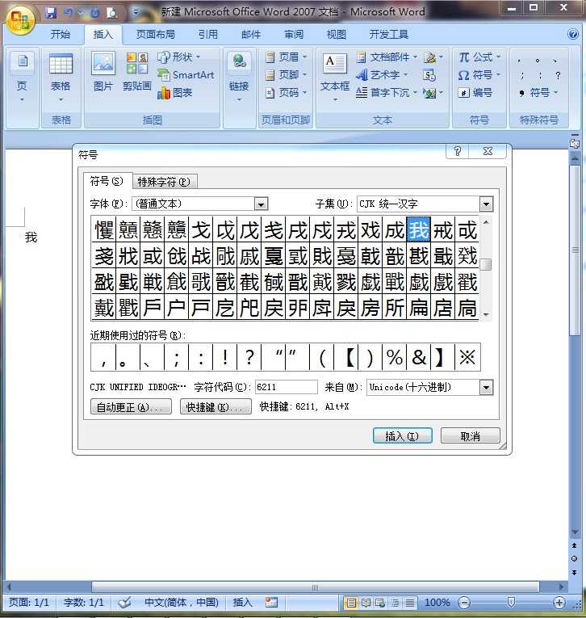
Task: Save the document from the quick access toolbar
Action: pyautogui.click(x=51, y=13)
